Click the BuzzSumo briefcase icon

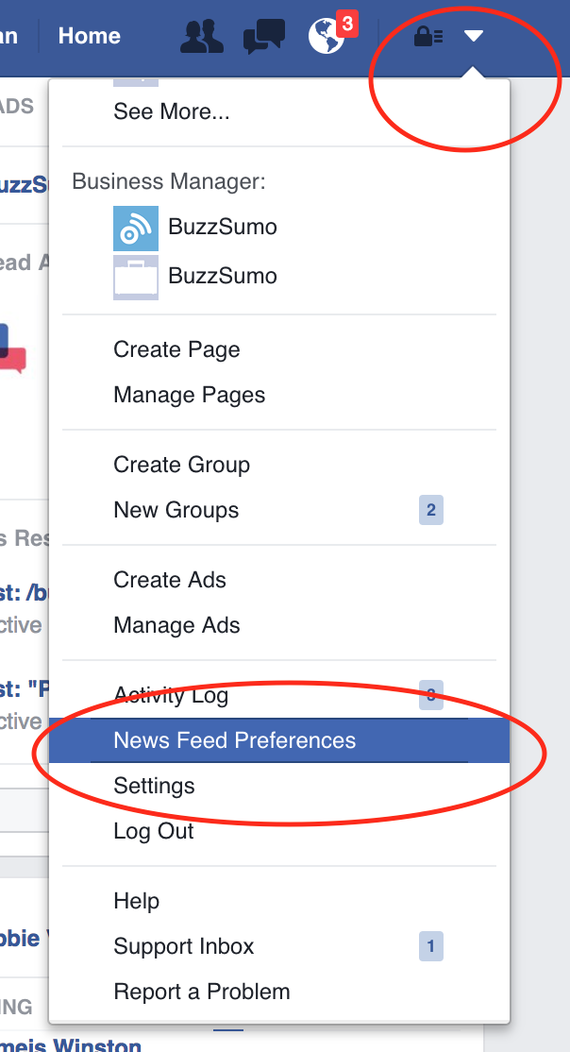click(x=136, y=277)
